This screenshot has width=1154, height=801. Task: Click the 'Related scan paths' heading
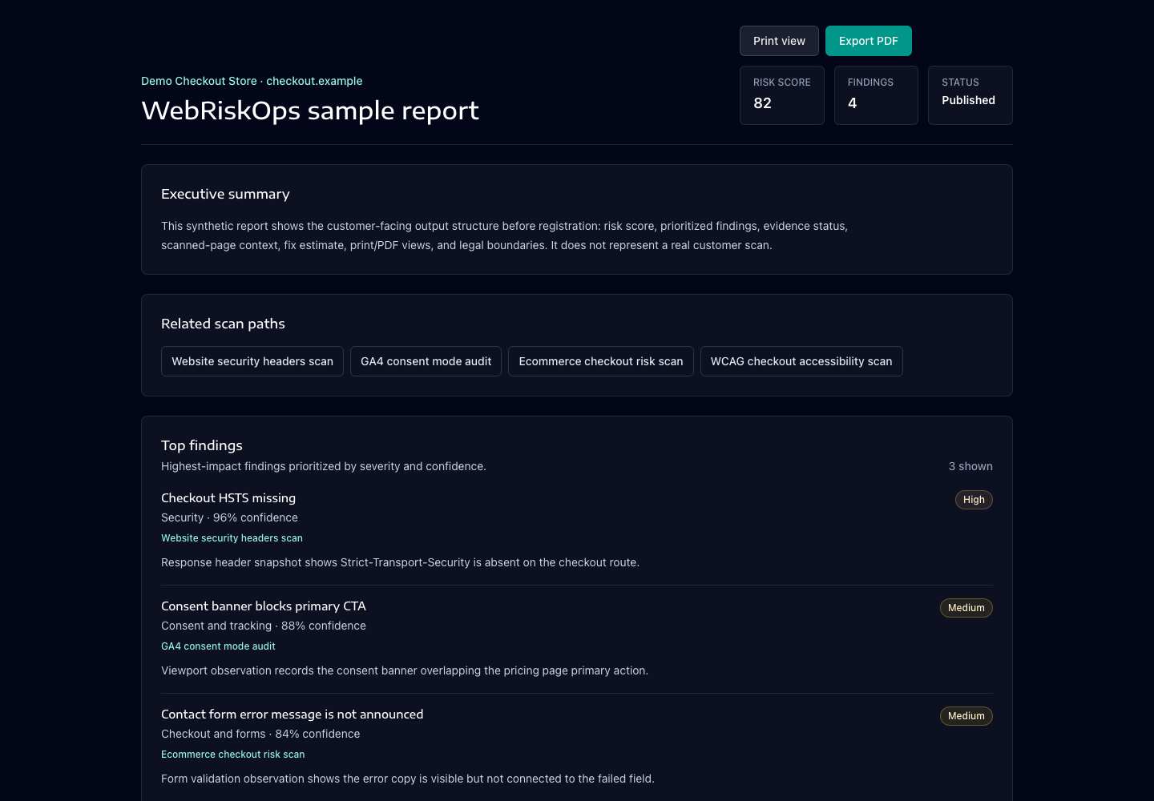[223, 324]
